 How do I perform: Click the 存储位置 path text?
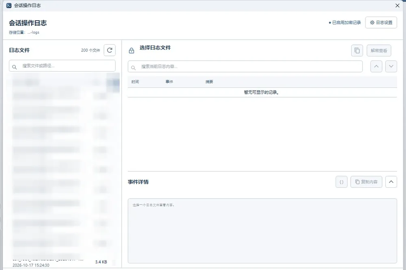[x=24, y=32]
